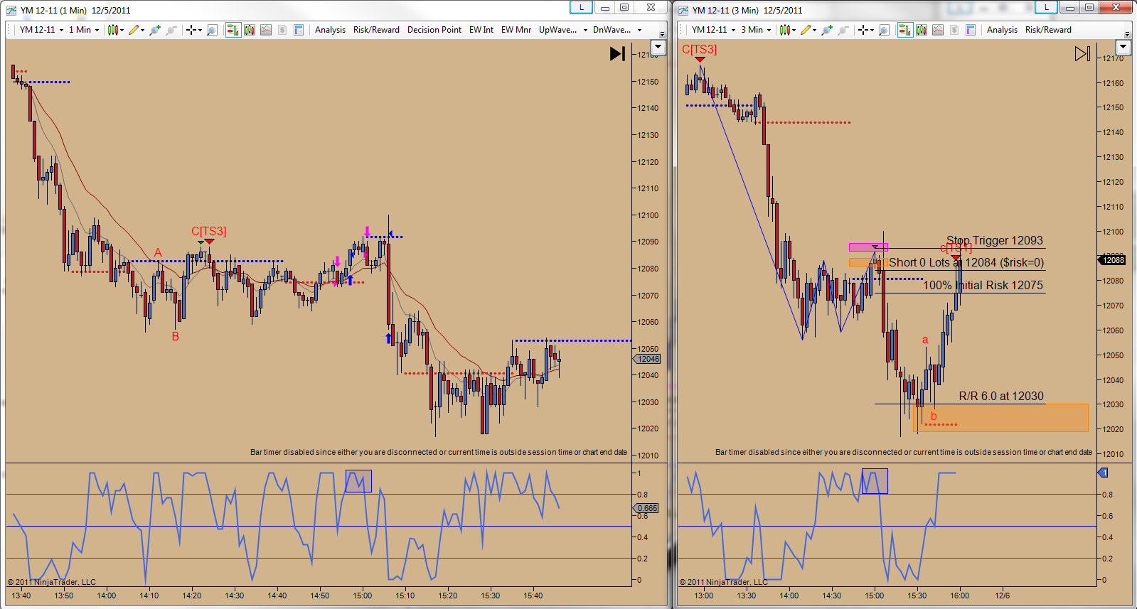Screen dimensions: 1137x609
Task: Click magnifier box icon in 3 Min chart
Action: coord(884,30)
